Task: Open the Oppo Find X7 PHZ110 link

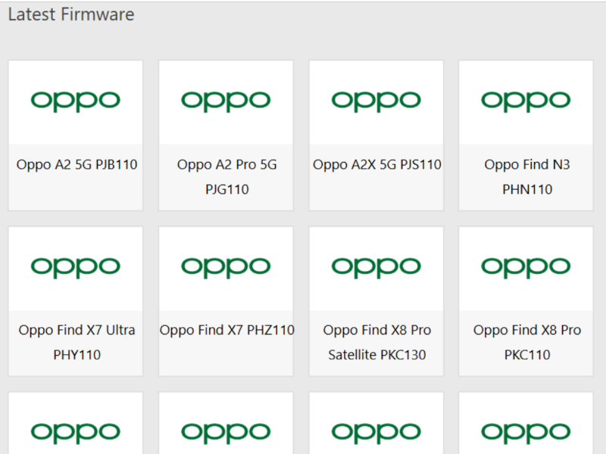Action: point(226,330)
